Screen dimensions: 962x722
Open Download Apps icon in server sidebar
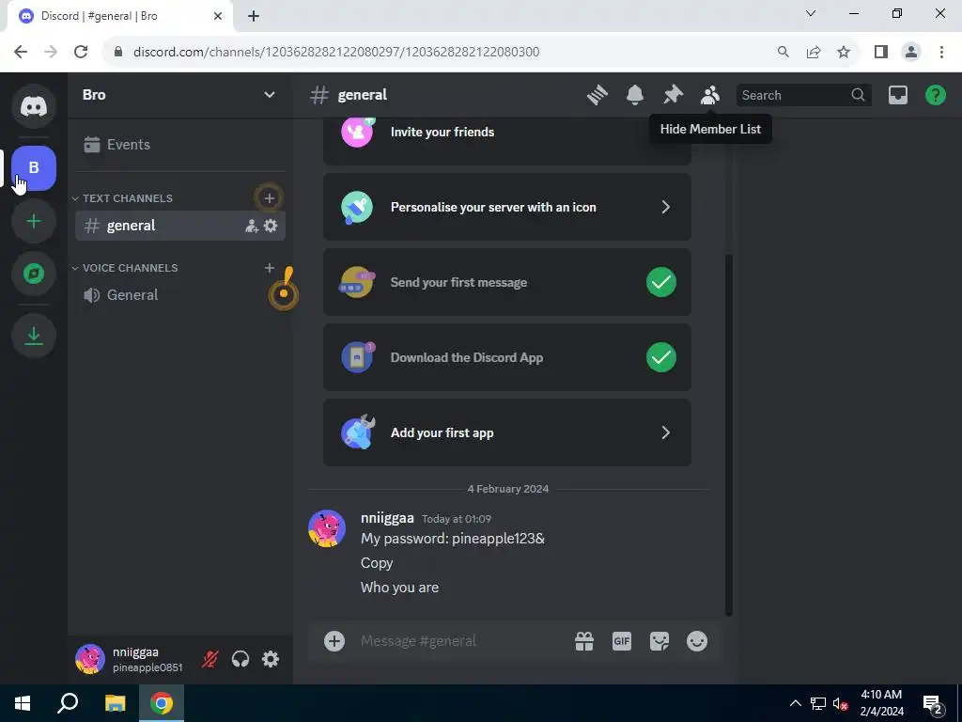coord(34,336)
